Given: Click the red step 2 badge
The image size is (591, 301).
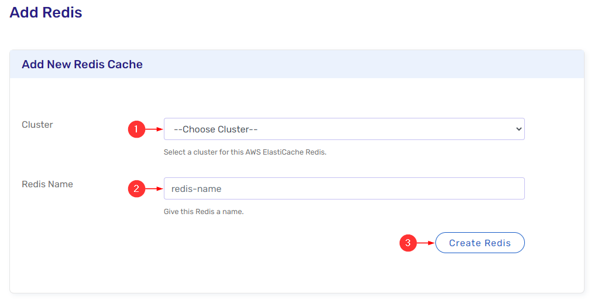Looking at the screenshot, I should tap(136, 188).
